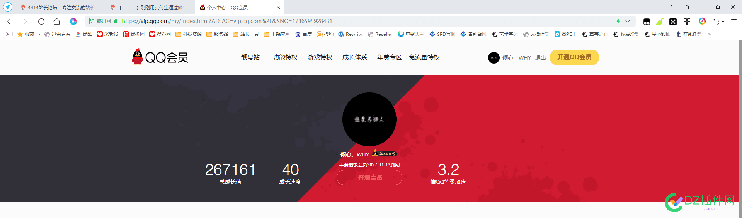Open the 米秀街 bookmark
Screen dimensions: 742x218
coord(107,34)
